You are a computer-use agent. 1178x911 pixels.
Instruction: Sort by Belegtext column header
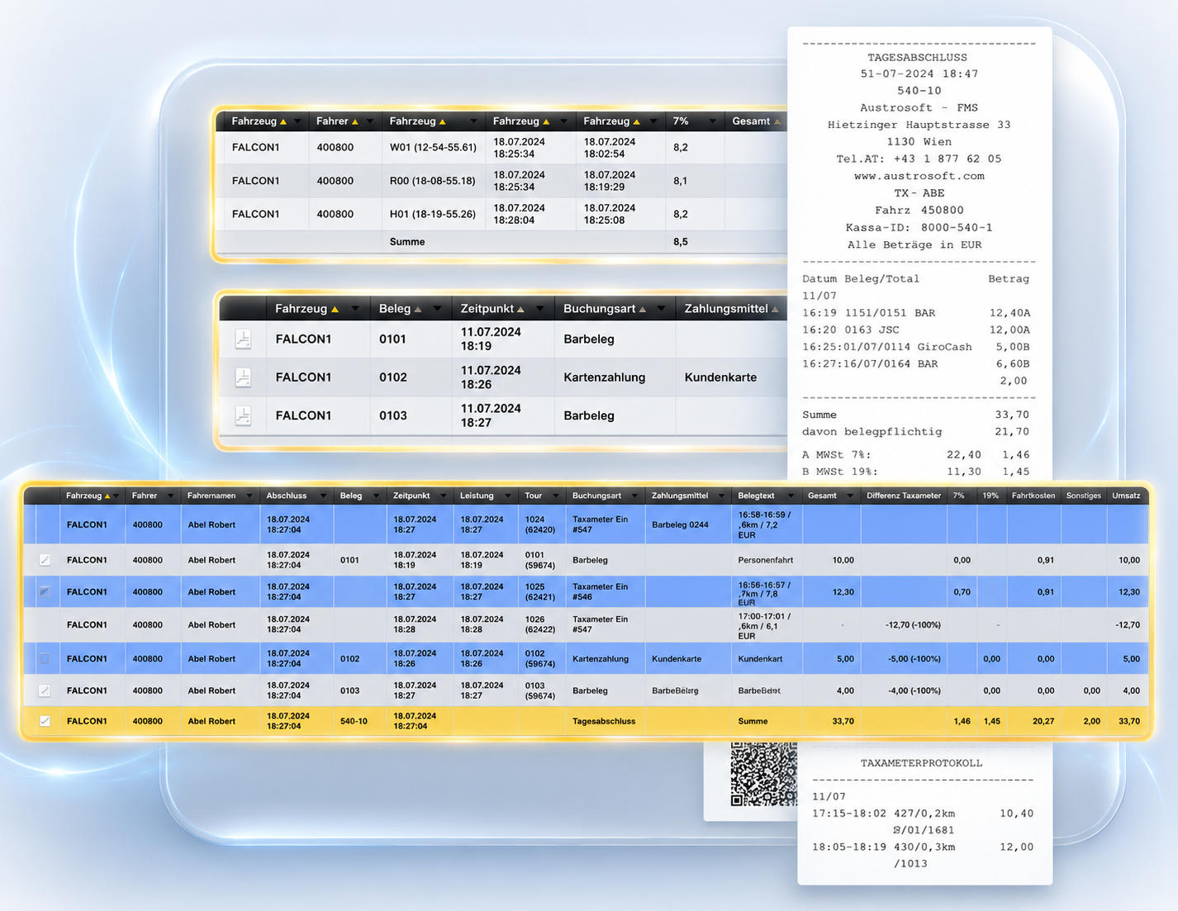tap(756, 496)
